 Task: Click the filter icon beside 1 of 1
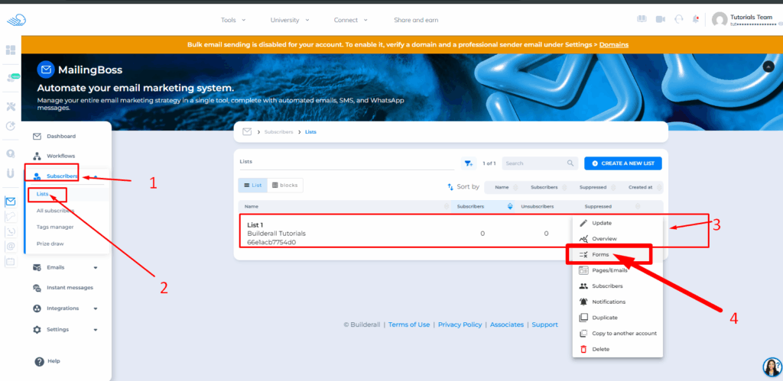coord(469,163)
